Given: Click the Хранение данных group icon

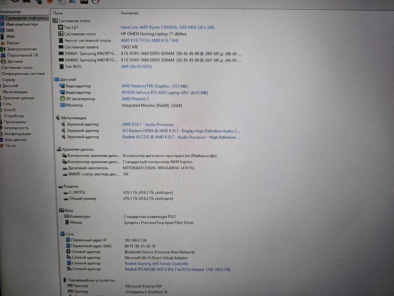Looking at the screenshot, I should [x=59, y=149].
